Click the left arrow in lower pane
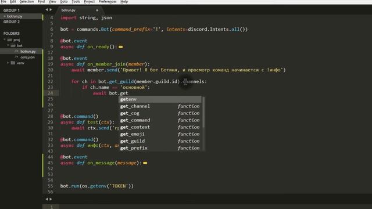The height and width of the screenshot is (209, 372). pyautogui.click(x=46, y=199)
